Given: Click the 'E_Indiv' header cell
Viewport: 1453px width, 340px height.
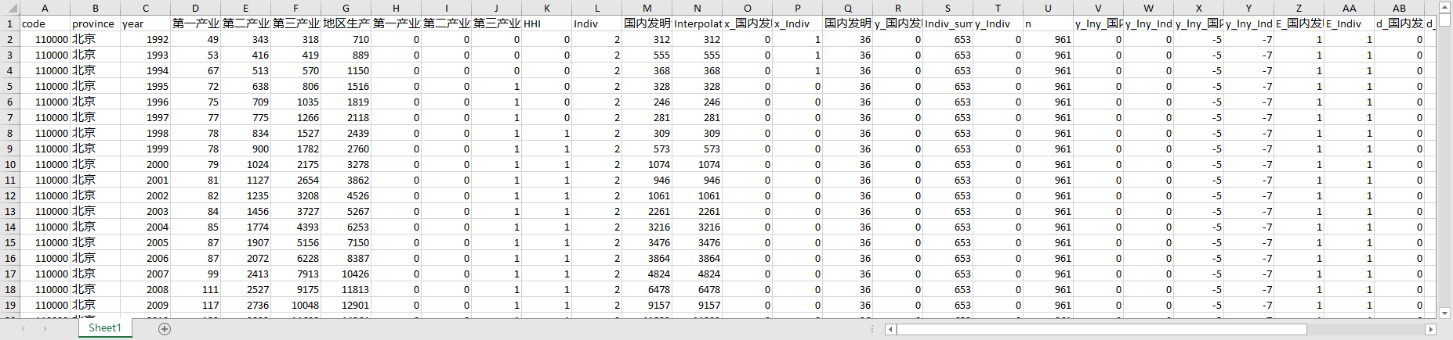Looking at the screenshot, I should 1349,23.
